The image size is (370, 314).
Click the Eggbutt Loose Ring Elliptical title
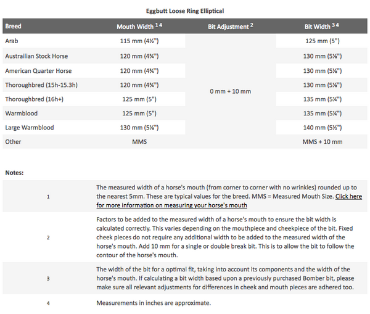pyautogui.click(x=185, y=10)
